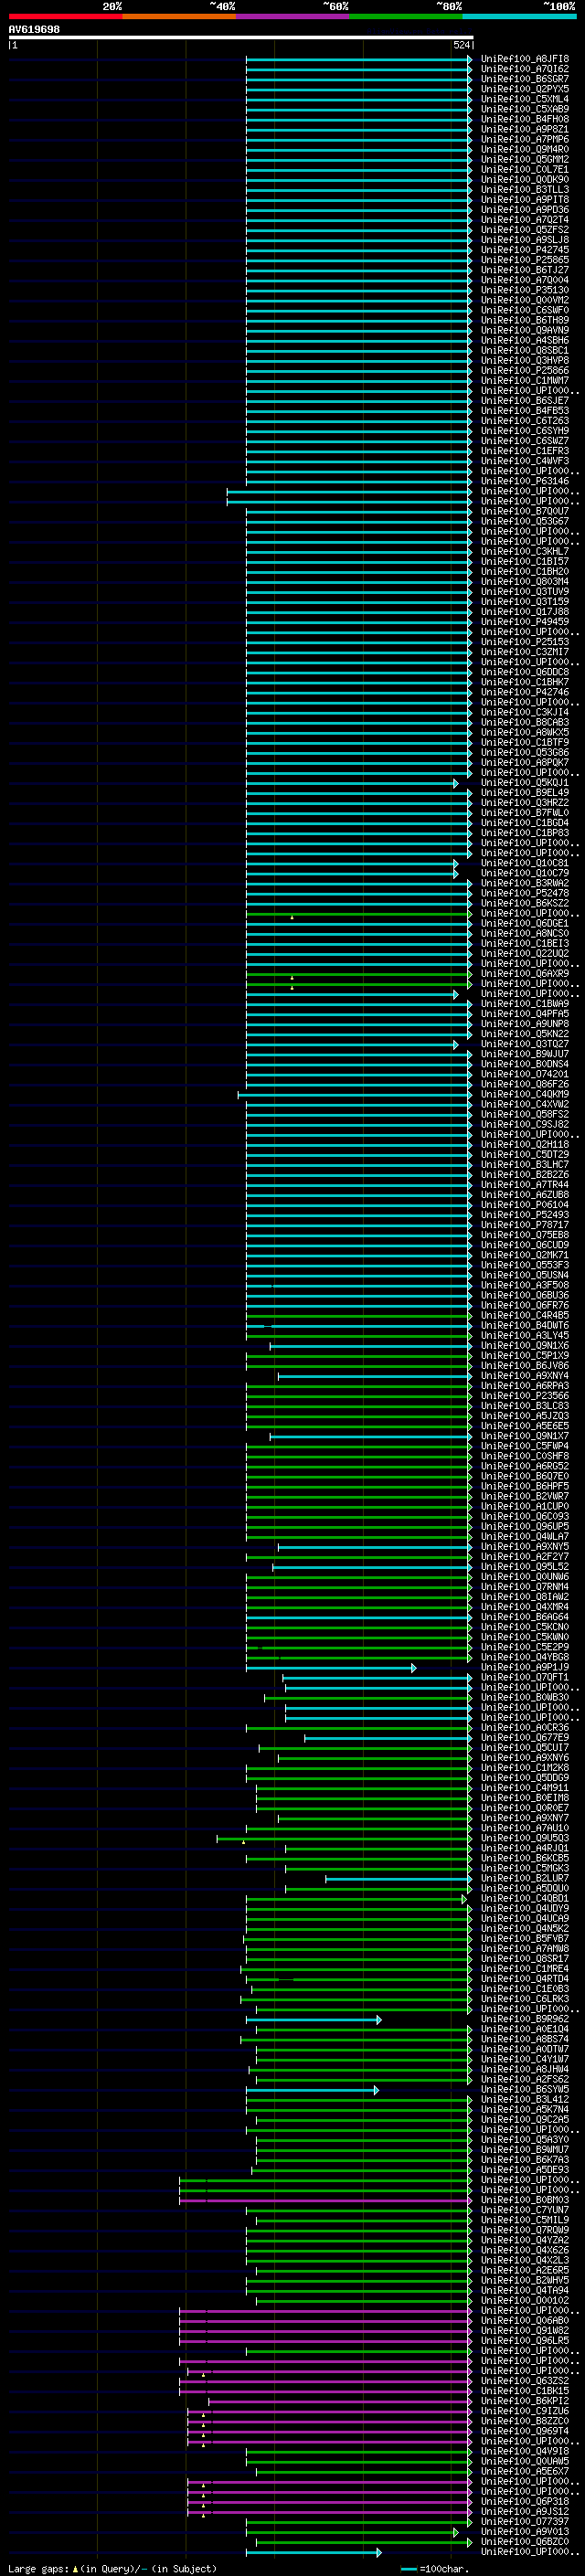
Task: Click the green ~80% legend segment
Action: pyautogui.click(x=406, y=16)
